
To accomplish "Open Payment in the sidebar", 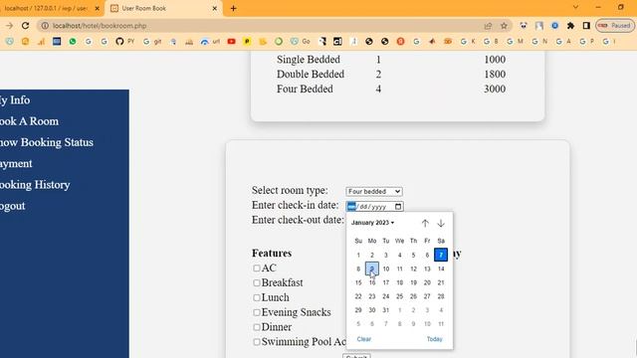I will [16, 163].
